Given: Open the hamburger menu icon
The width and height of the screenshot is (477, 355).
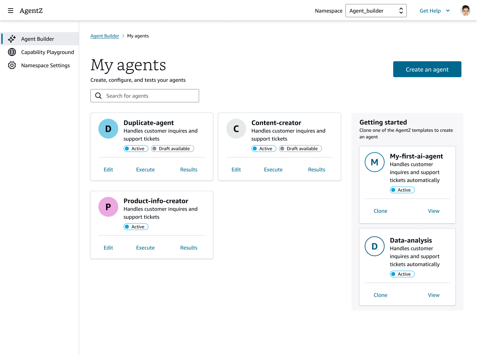Looking at the screenshot, I should coord(11,10).
